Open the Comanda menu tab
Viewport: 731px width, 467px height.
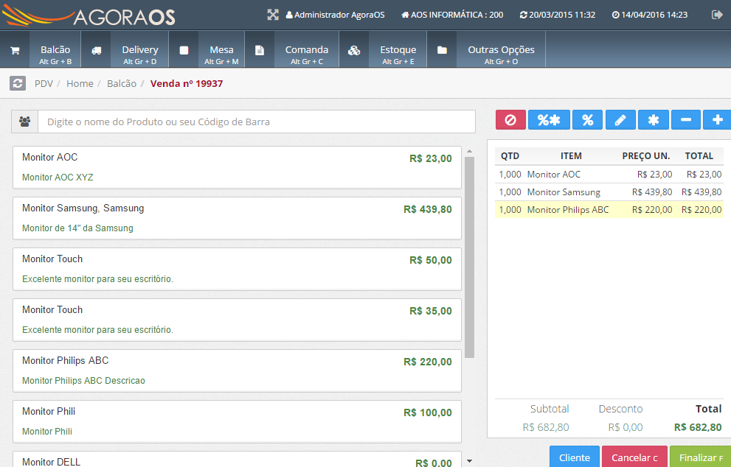[x=307, y=50]
